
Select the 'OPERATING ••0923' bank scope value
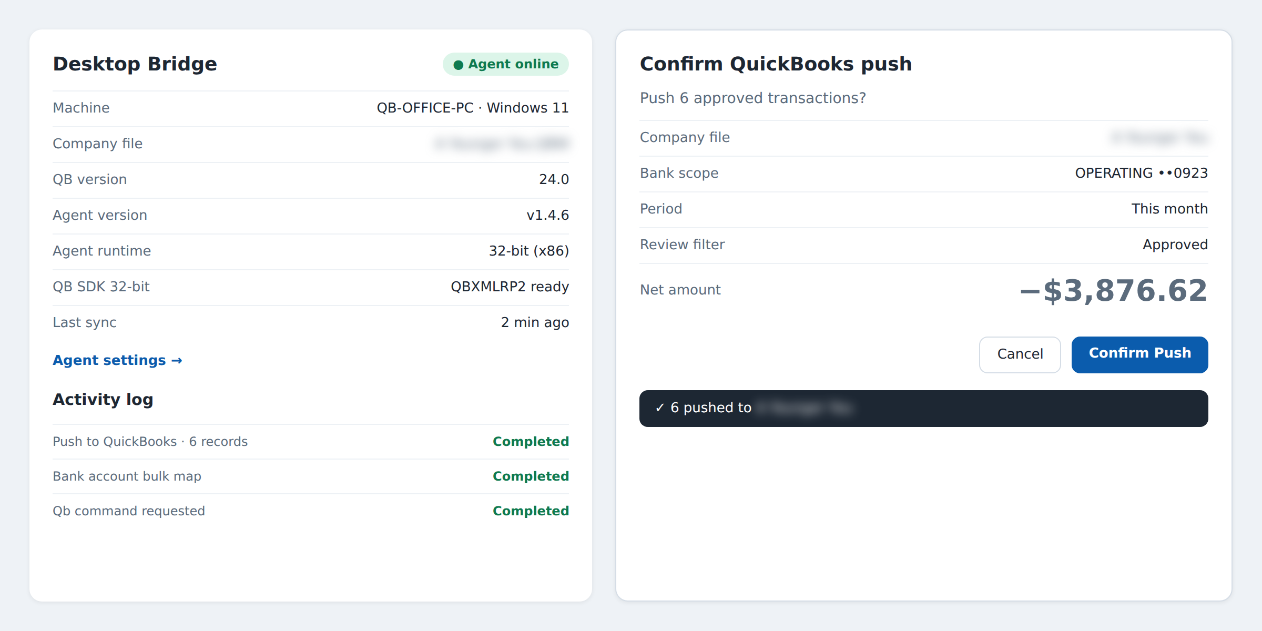coord(1141,173)
